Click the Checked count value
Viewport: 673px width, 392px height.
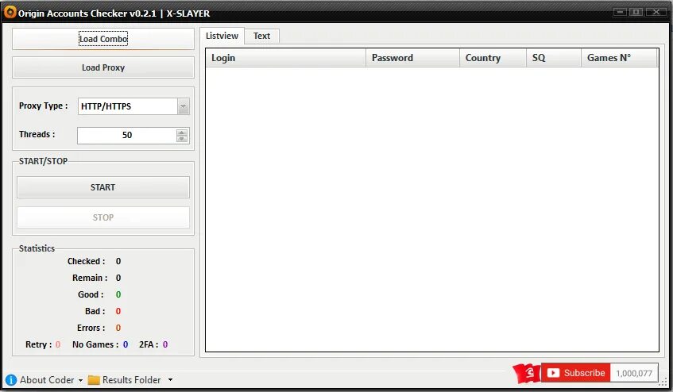pos(118,261)
